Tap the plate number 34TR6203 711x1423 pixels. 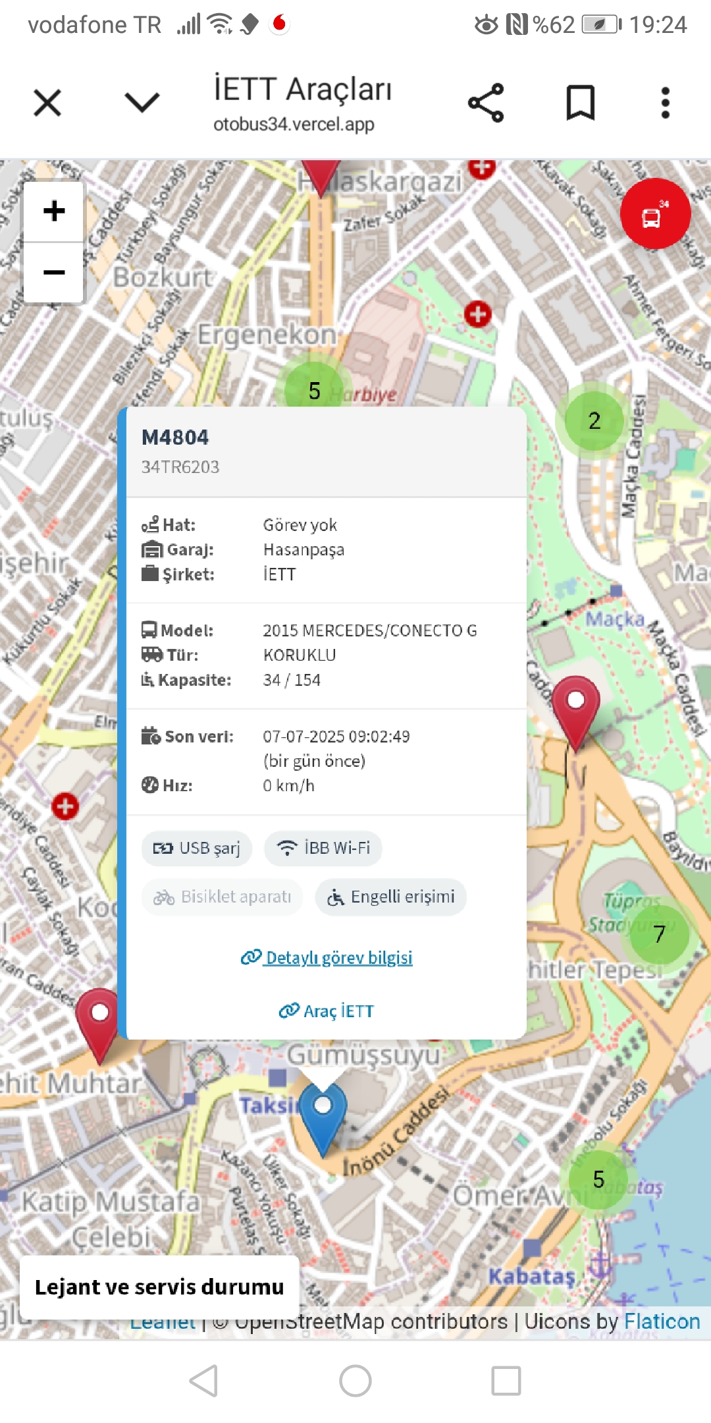(180, 467)
